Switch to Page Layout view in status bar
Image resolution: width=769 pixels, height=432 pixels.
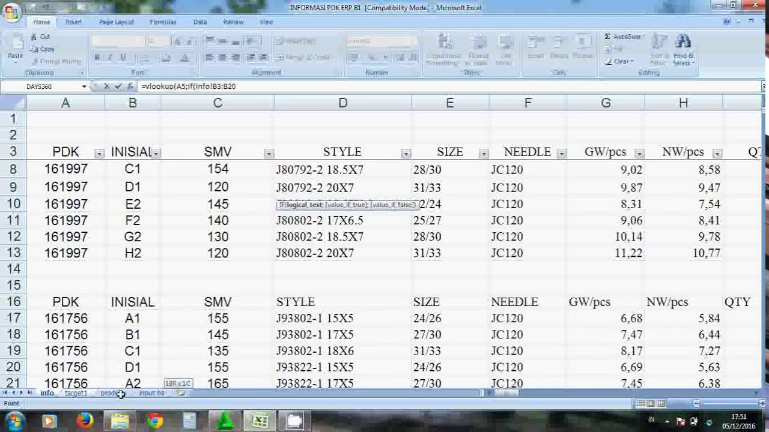coord(651,403)
